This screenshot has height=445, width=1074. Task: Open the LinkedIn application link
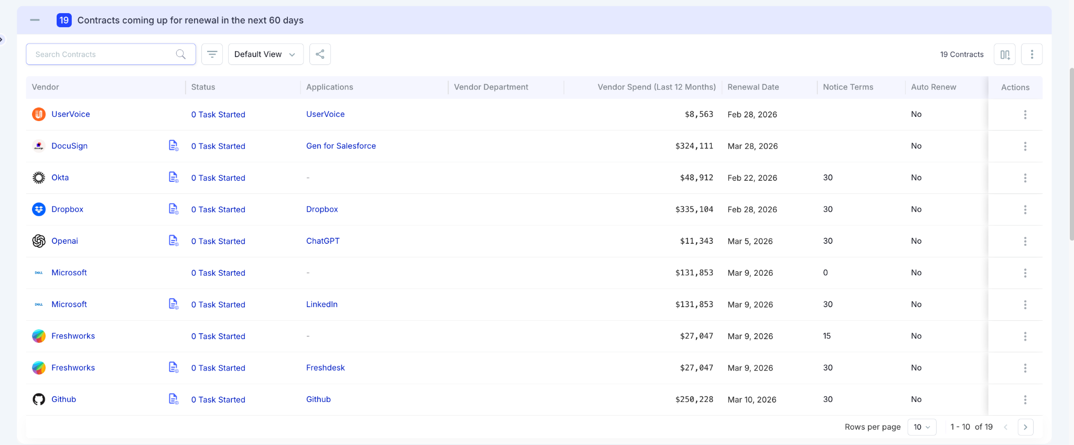(x=322, y=305)
